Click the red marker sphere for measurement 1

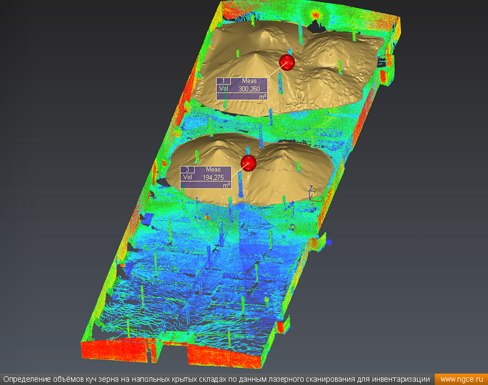point(287,62)
